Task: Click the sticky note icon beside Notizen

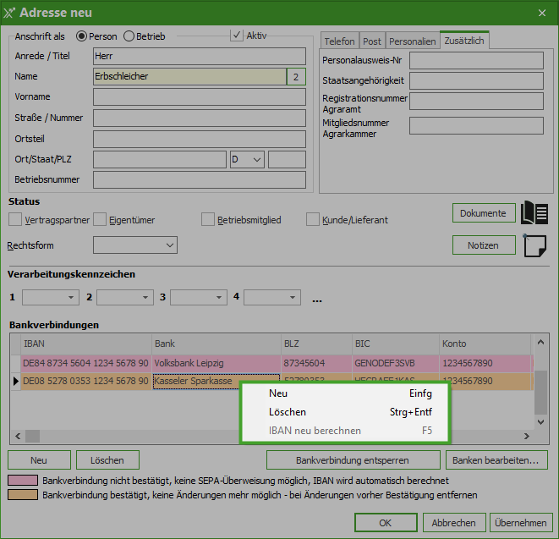Action: 535,245
